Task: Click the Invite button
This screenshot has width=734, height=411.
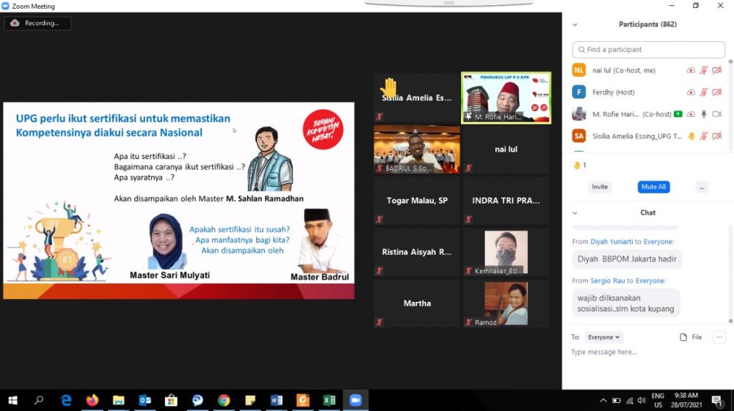Action: click(x=600, y=187)
